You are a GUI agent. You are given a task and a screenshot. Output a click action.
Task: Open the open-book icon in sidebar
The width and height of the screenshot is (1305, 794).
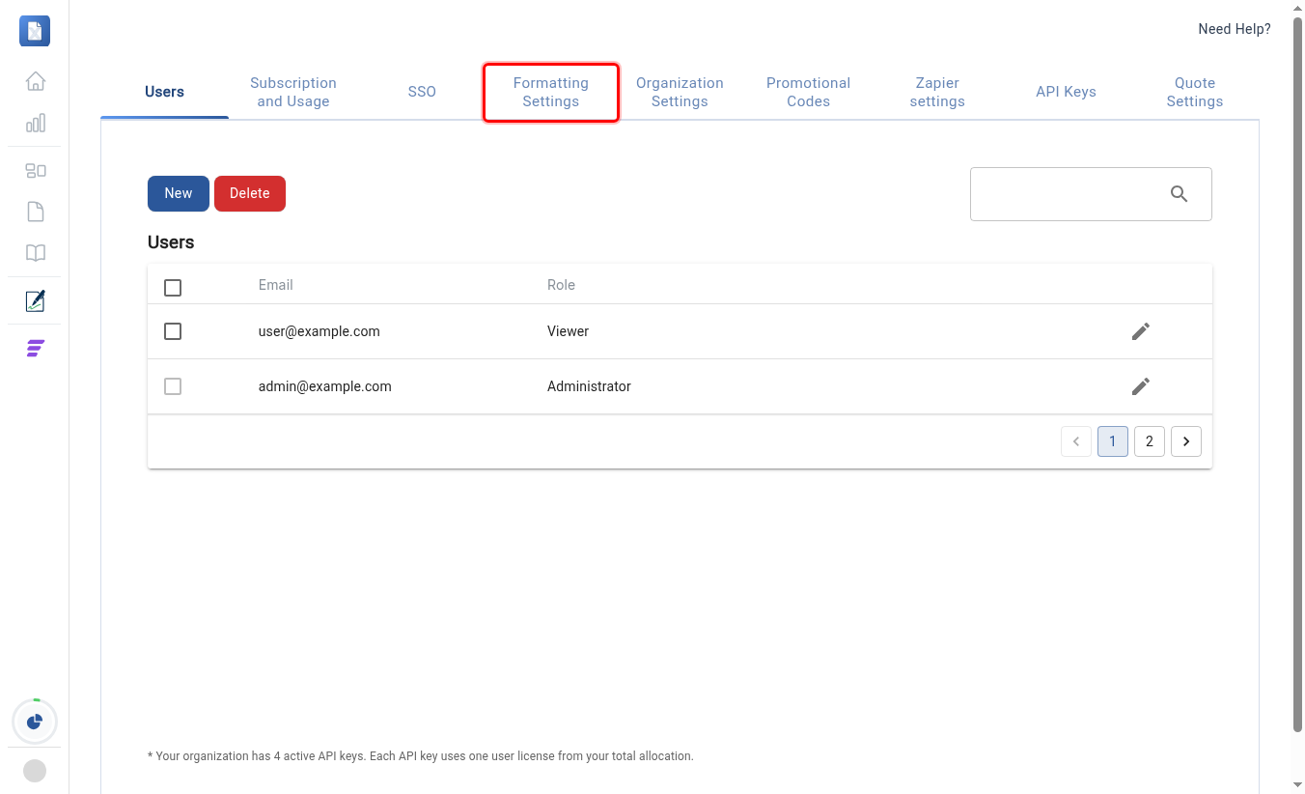coord(36,253)
